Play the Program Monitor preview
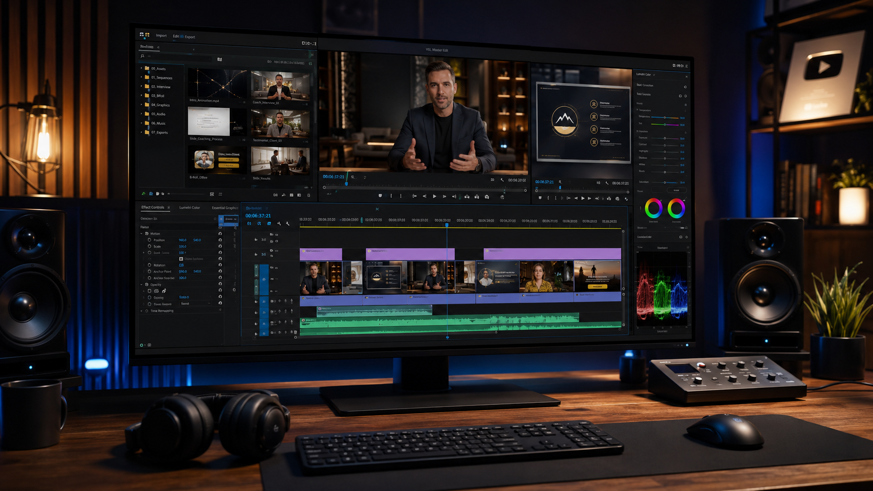The image size is (873, 491). (434, 196)
